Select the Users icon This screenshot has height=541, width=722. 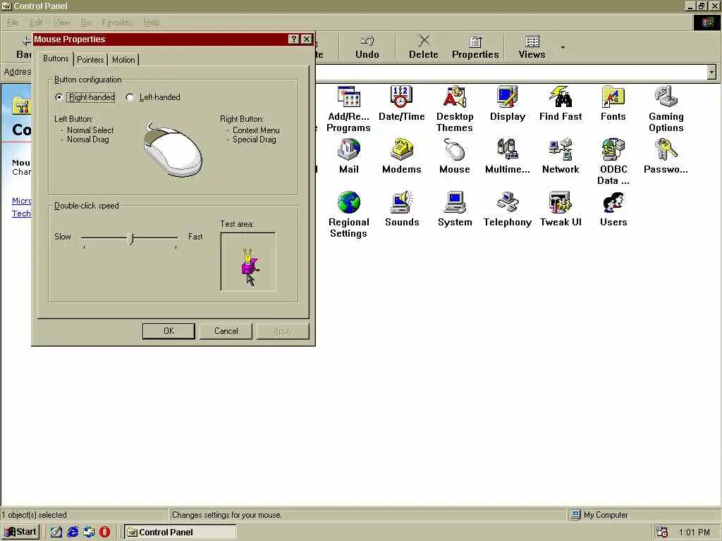pyautogui.click(x=613, y=209)
